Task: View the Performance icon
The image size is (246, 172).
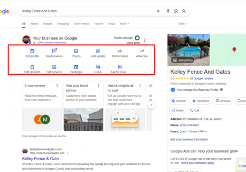Action: click(x=120, y=51)
